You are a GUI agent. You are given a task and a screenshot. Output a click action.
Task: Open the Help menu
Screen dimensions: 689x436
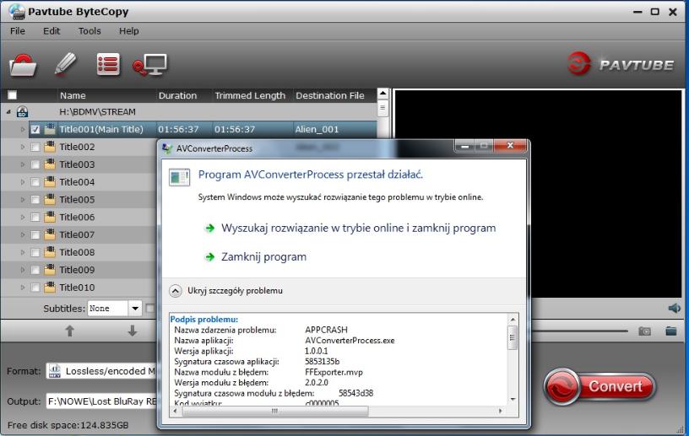128,30
